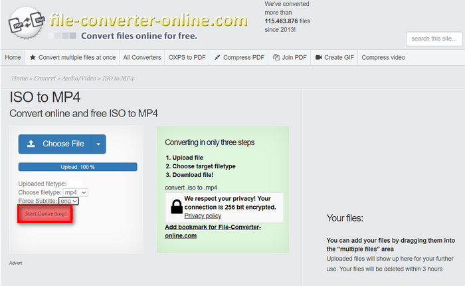Open the Force Subtitle eng dropdown
The height and width of the screenshot is (286, 465).
point(68,201)
